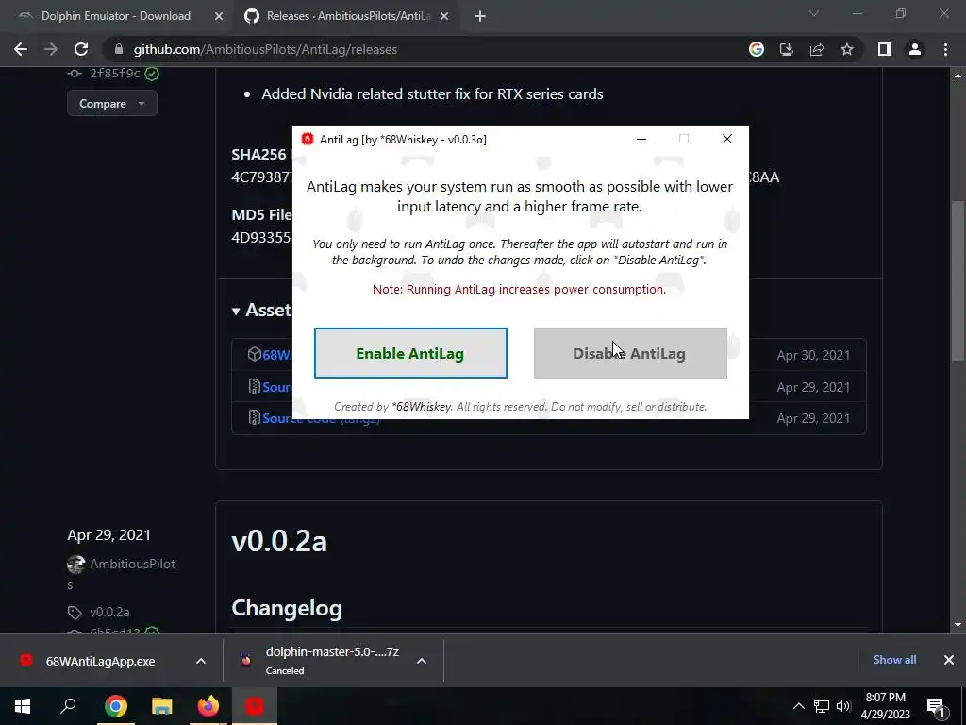The height and width of the screenshot is (725, 966).
Task: Close the Dolphin Emulator tab
Action: coord(219,16)
